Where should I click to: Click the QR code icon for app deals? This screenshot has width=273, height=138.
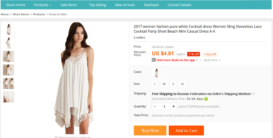(x=154, y=60)
